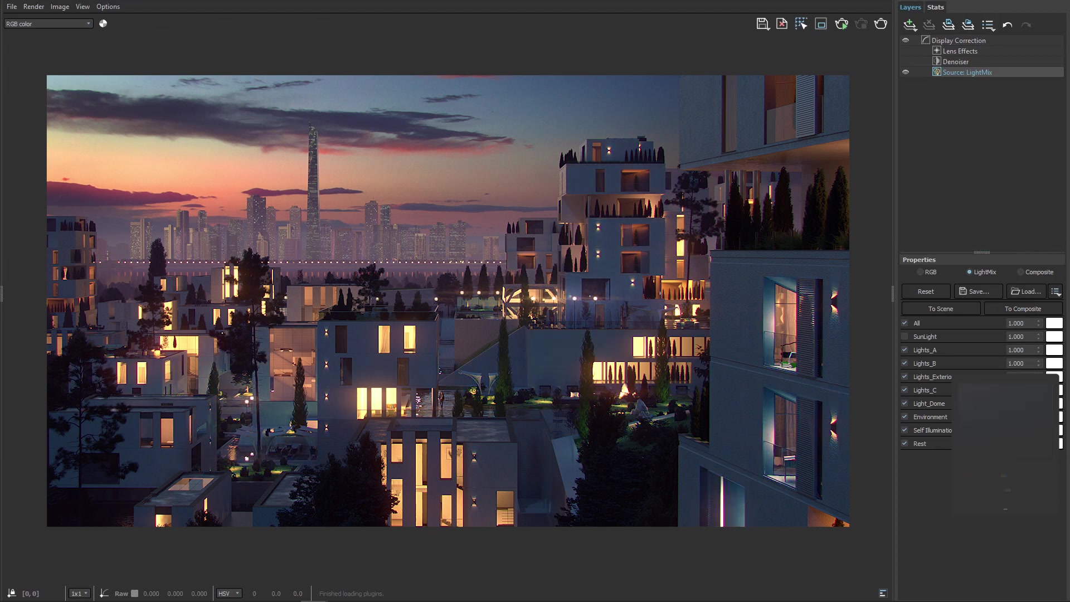The image size is (1070, 602).
Task: Uncheck the Lights_B light mix entry
Action: click(x=904, y=363)
